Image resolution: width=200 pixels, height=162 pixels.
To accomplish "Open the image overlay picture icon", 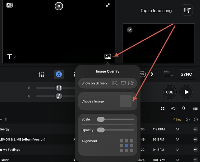I will pos(108,56).
